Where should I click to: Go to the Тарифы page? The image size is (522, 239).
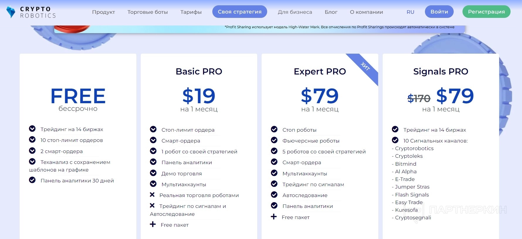(191, 12)
